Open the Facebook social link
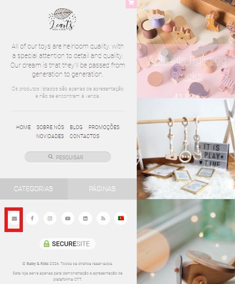Viewport: 235px width, 284px height. click(32, 218)
